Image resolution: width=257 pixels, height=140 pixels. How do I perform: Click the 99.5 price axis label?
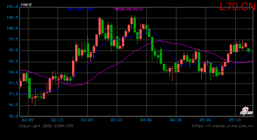pos(14,39)
